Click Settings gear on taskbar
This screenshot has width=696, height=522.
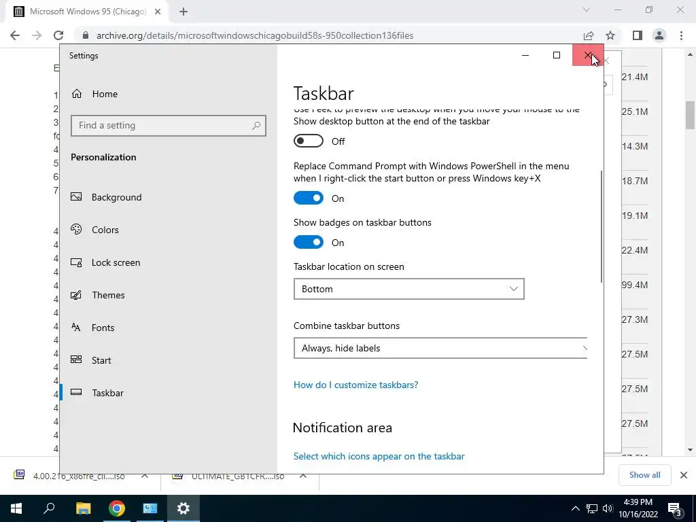[184, 508]
